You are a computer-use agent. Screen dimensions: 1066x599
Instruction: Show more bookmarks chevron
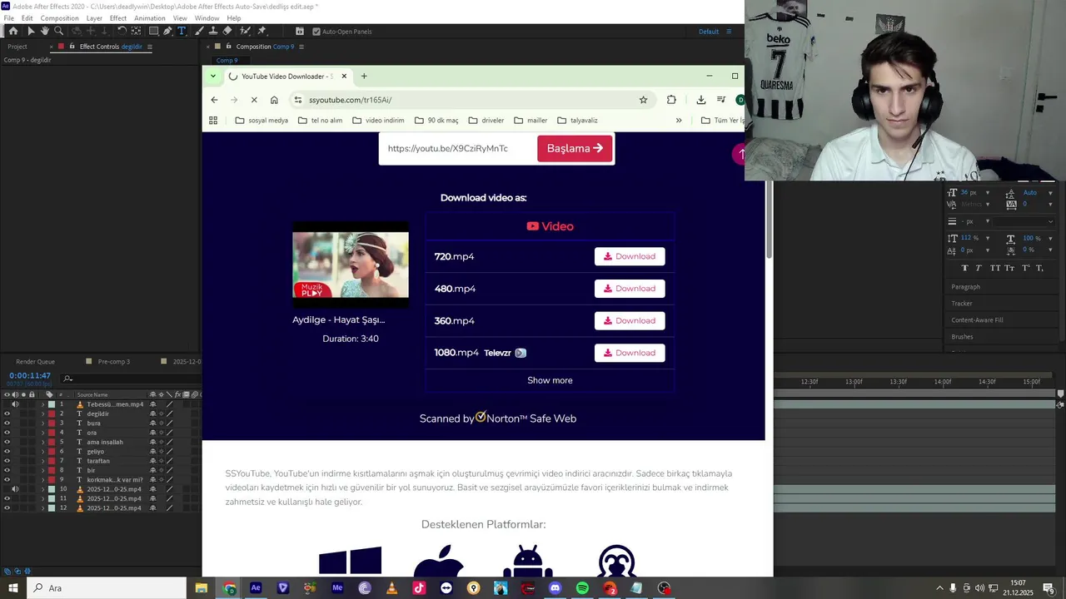pos(679,121)
